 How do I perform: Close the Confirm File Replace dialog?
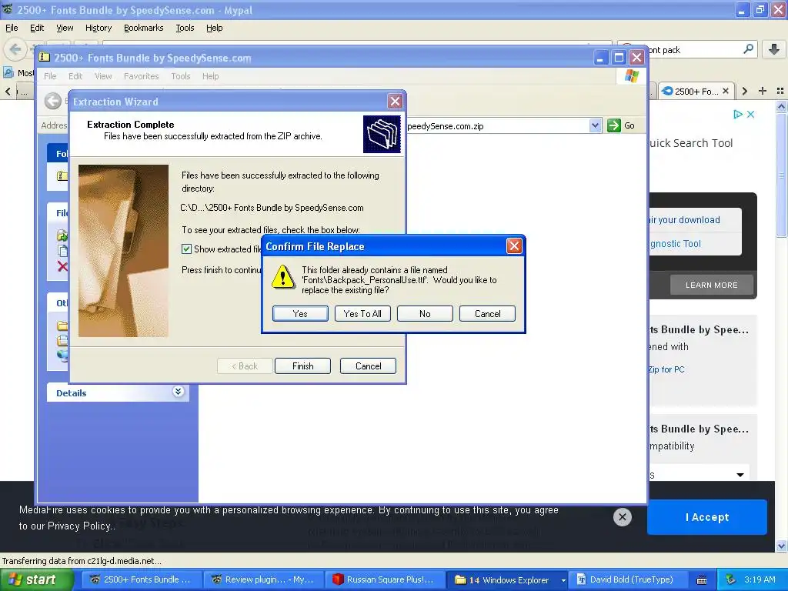click(x=513, y=245)
